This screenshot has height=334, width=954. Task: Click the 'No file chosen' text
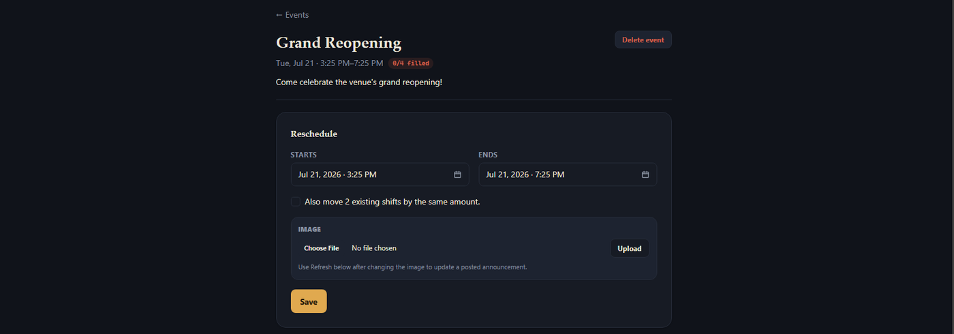pos(374,248)
